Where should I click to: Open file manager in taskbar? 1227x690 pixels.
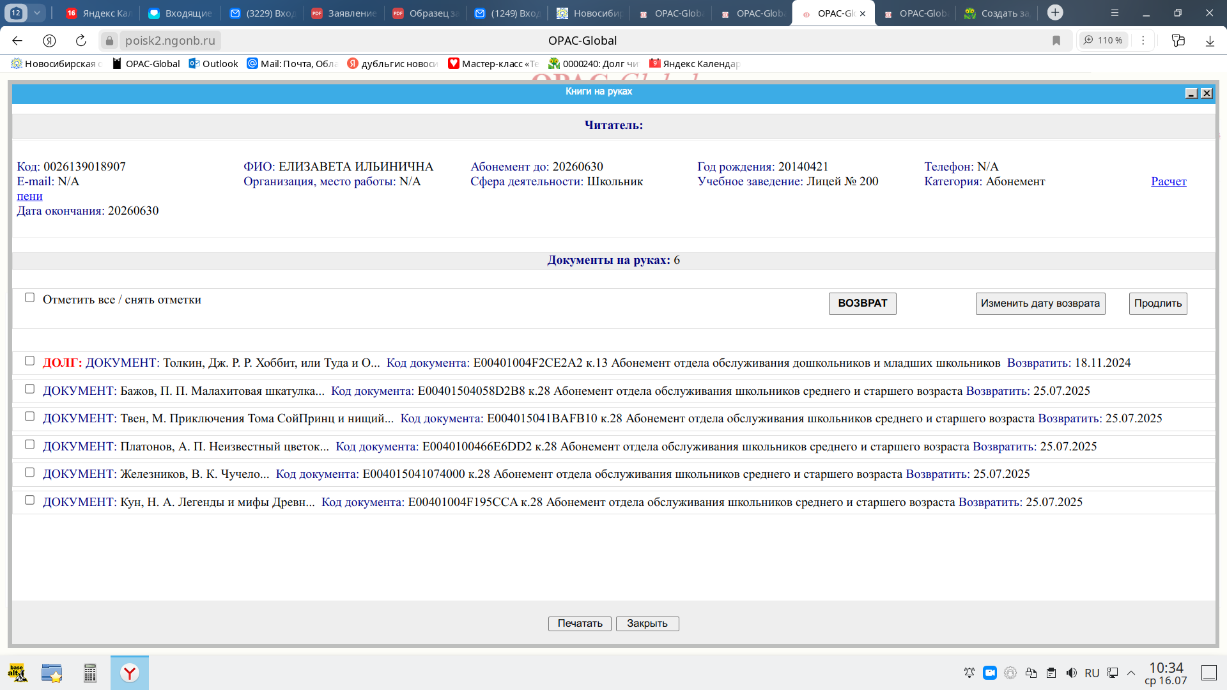coord(52,673)
